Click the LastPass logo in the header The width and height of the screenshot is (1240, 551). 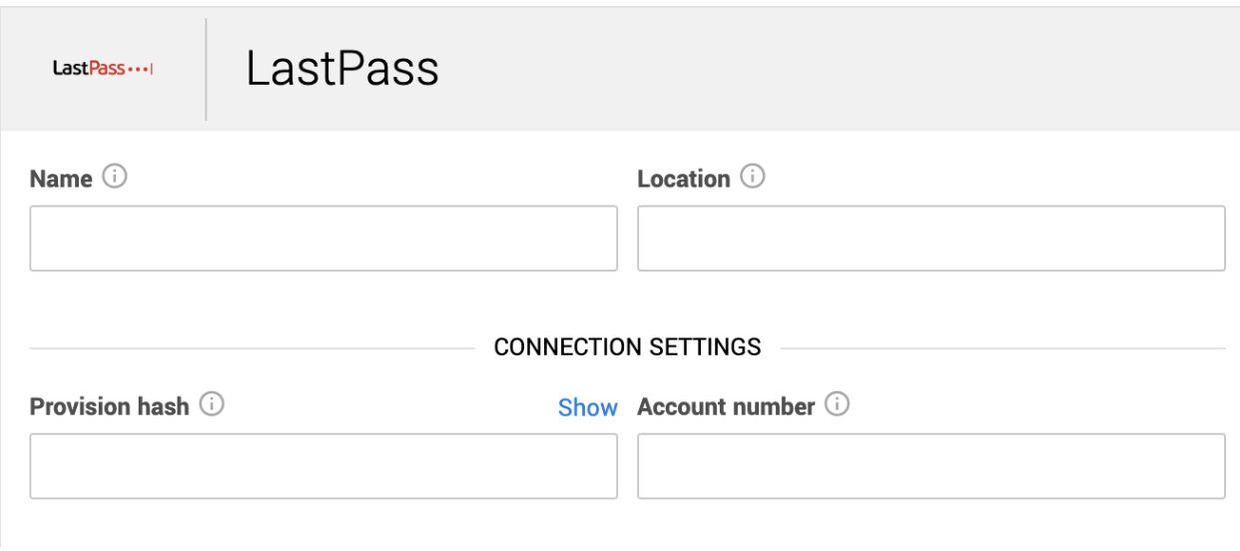coord(103,69)
